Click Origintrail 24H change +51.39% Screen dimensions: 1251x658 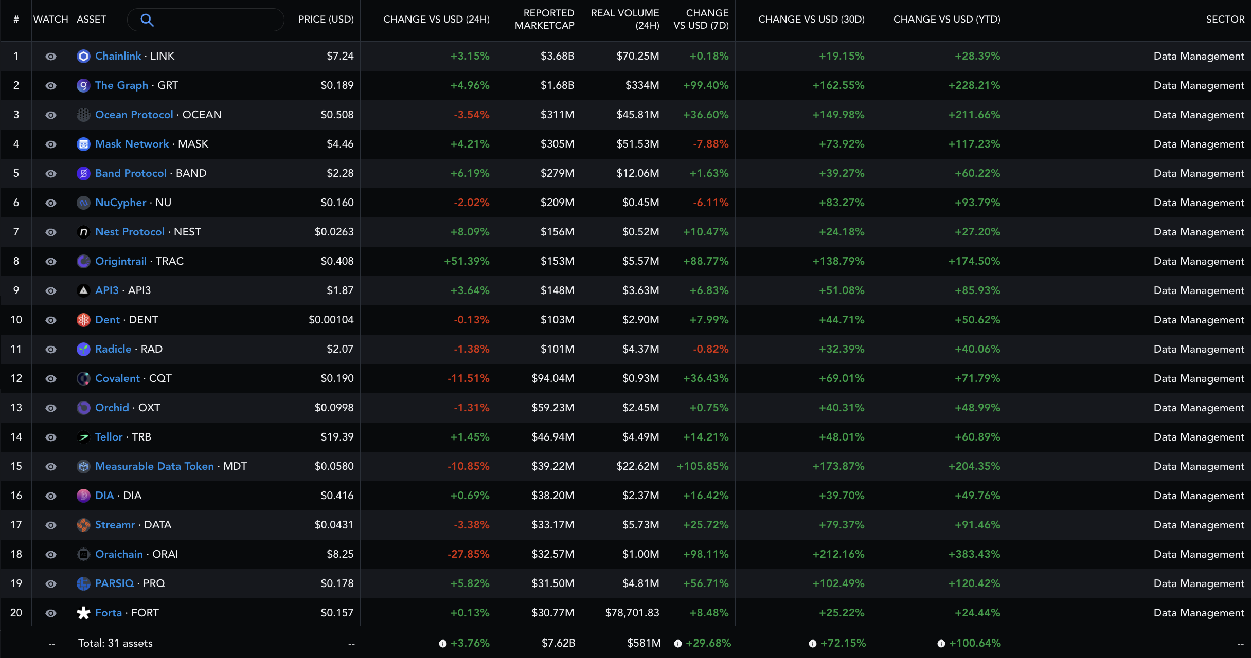[467, 261]
